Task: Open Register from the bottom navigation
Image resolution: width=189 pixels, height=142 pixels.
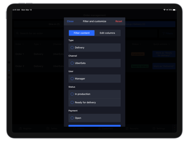Action: [25, 129]
